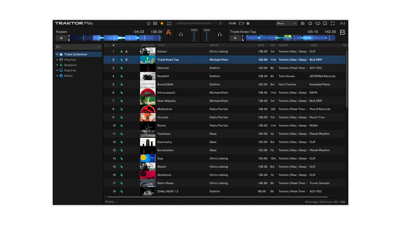Expand the Explorer tree node
Image resolution: width=401 pixels, height=225 pixels.
pyautogui.click(x=57, y=70)
